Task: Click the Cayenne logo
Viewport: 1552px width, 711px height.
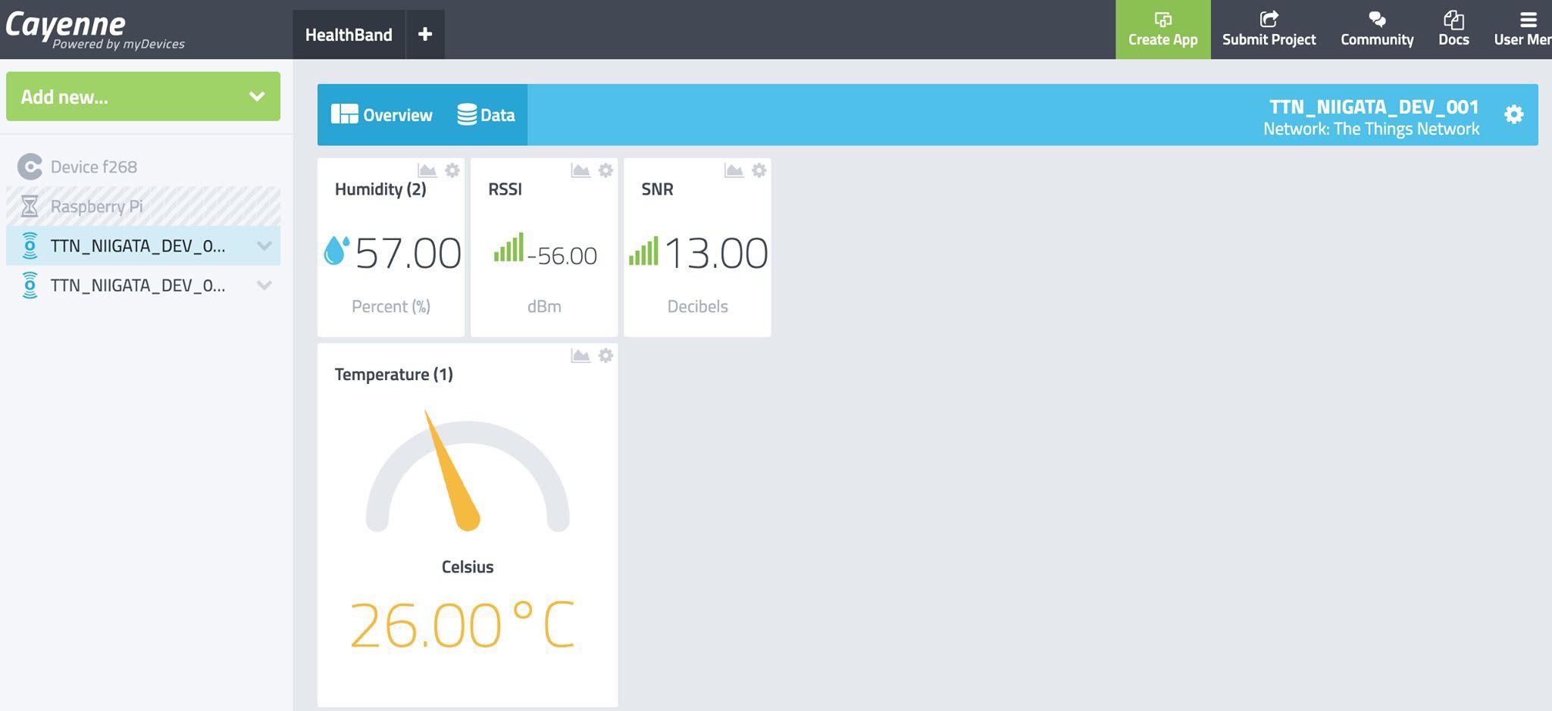Action: (x=95, y=30)
